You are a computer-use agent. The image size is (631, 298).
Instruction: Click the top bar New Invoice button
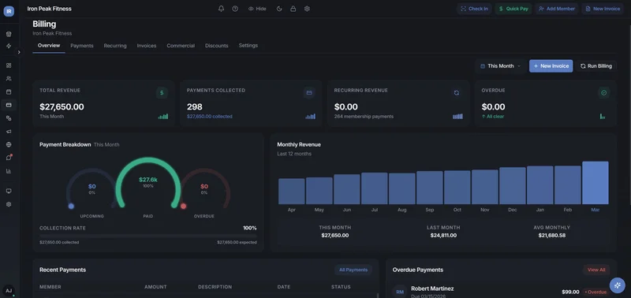pyautogui.click(x=603, y=9)
